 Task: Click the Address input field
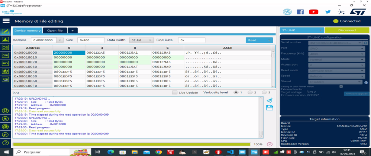coord(44,40)
